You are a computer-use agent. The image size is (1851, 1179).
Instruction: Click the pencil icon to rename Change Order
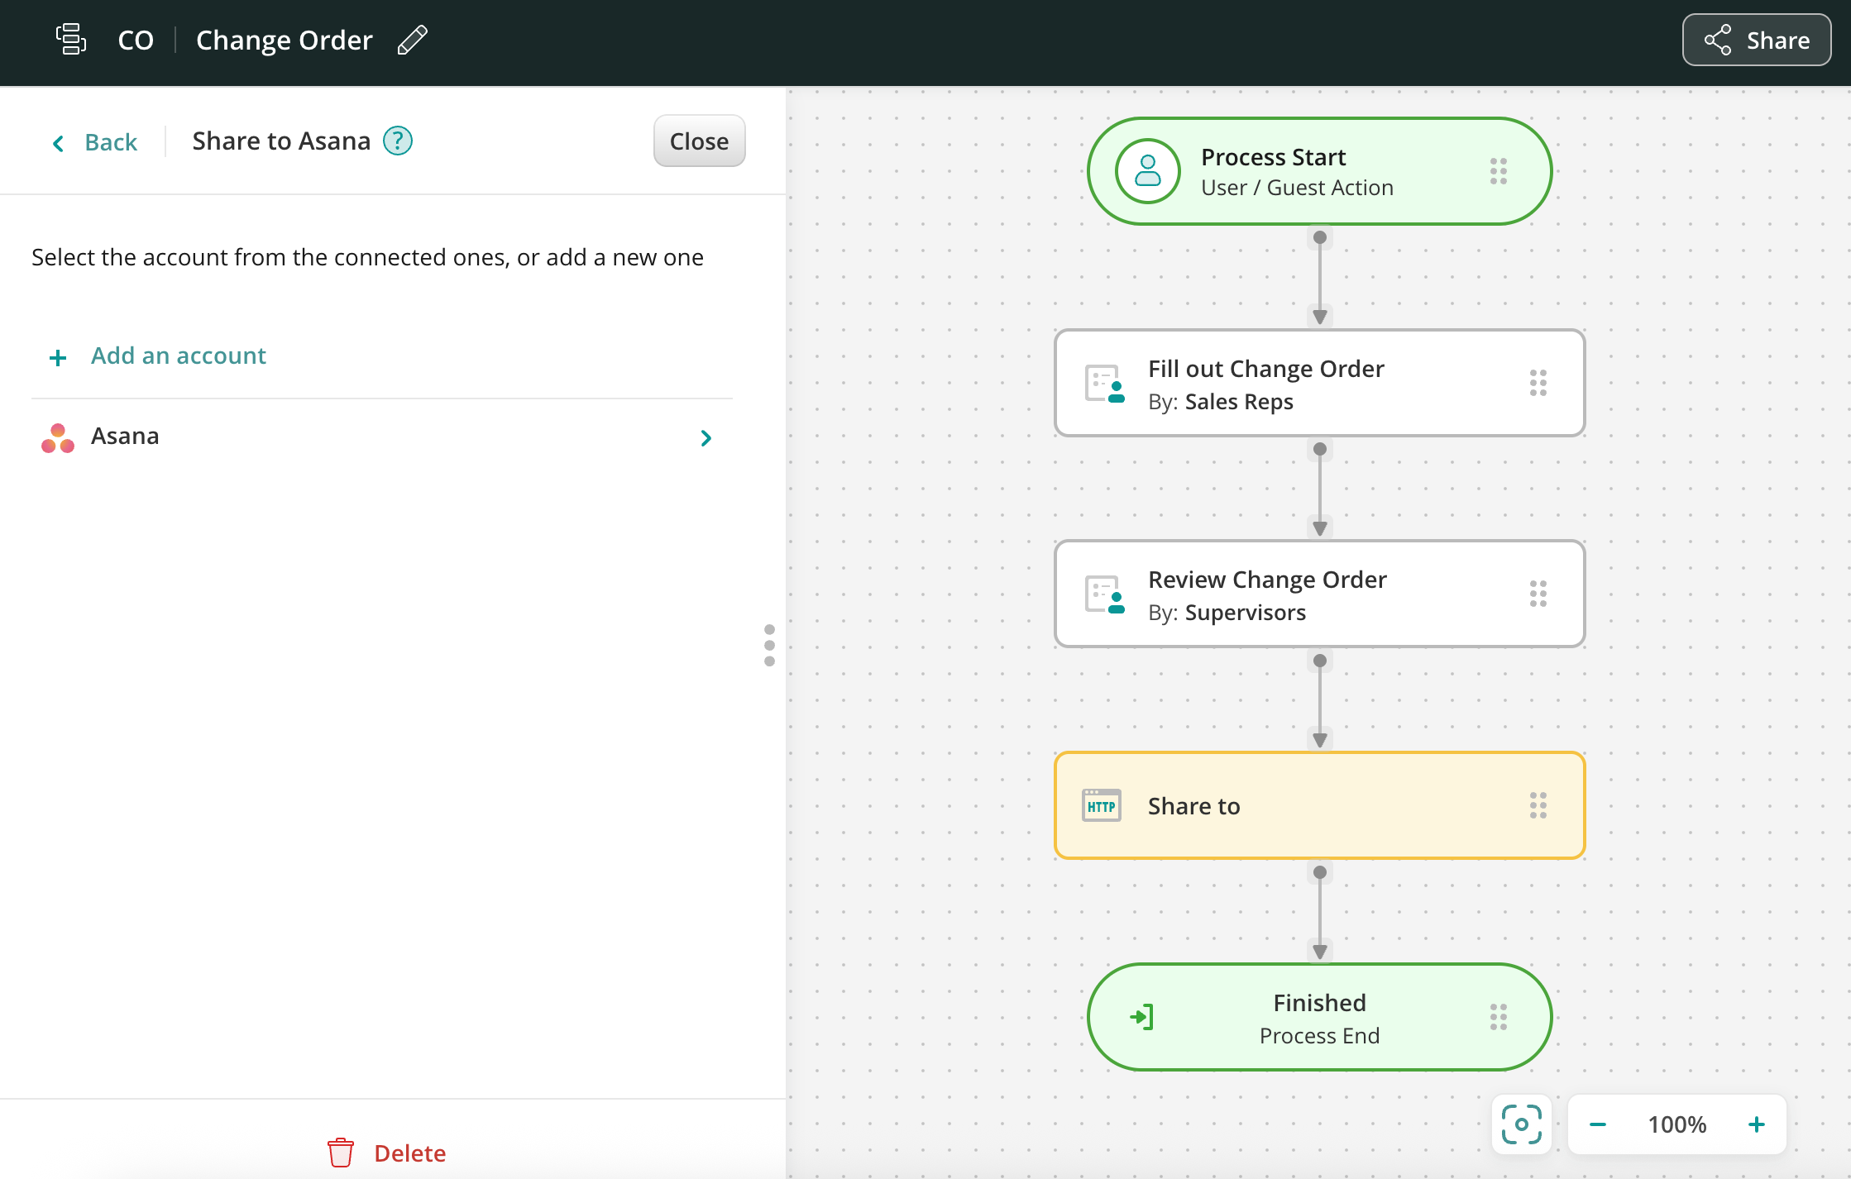pos(412,41)
